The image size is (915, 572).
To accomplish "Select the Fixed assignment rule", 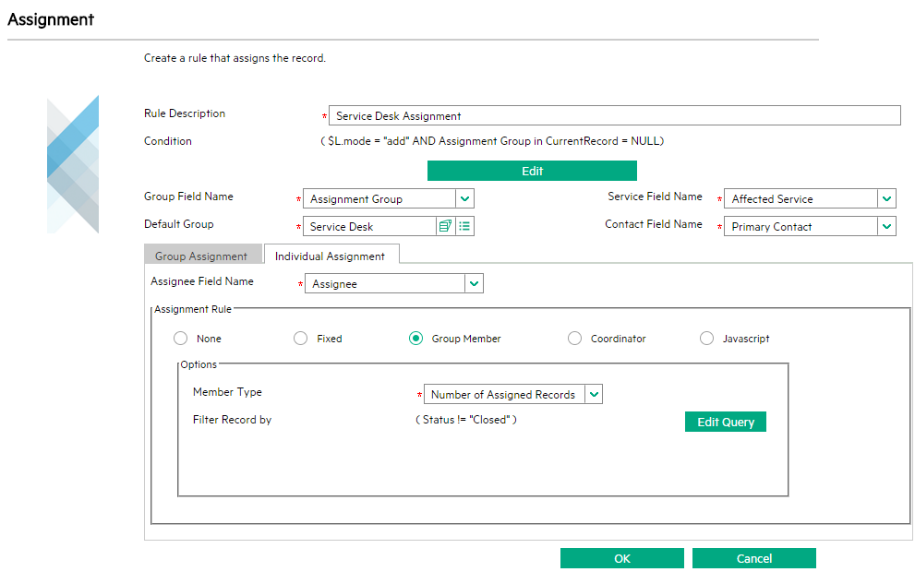I will (x=300, y=339).
